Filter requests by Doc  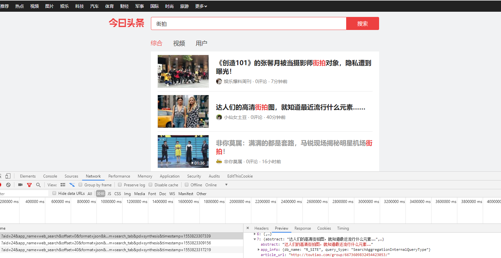[x=163, y=193]
